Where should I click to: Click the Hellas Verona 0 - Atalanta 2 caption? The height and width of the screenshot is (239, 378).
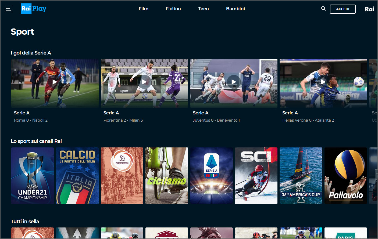(308, 120)
